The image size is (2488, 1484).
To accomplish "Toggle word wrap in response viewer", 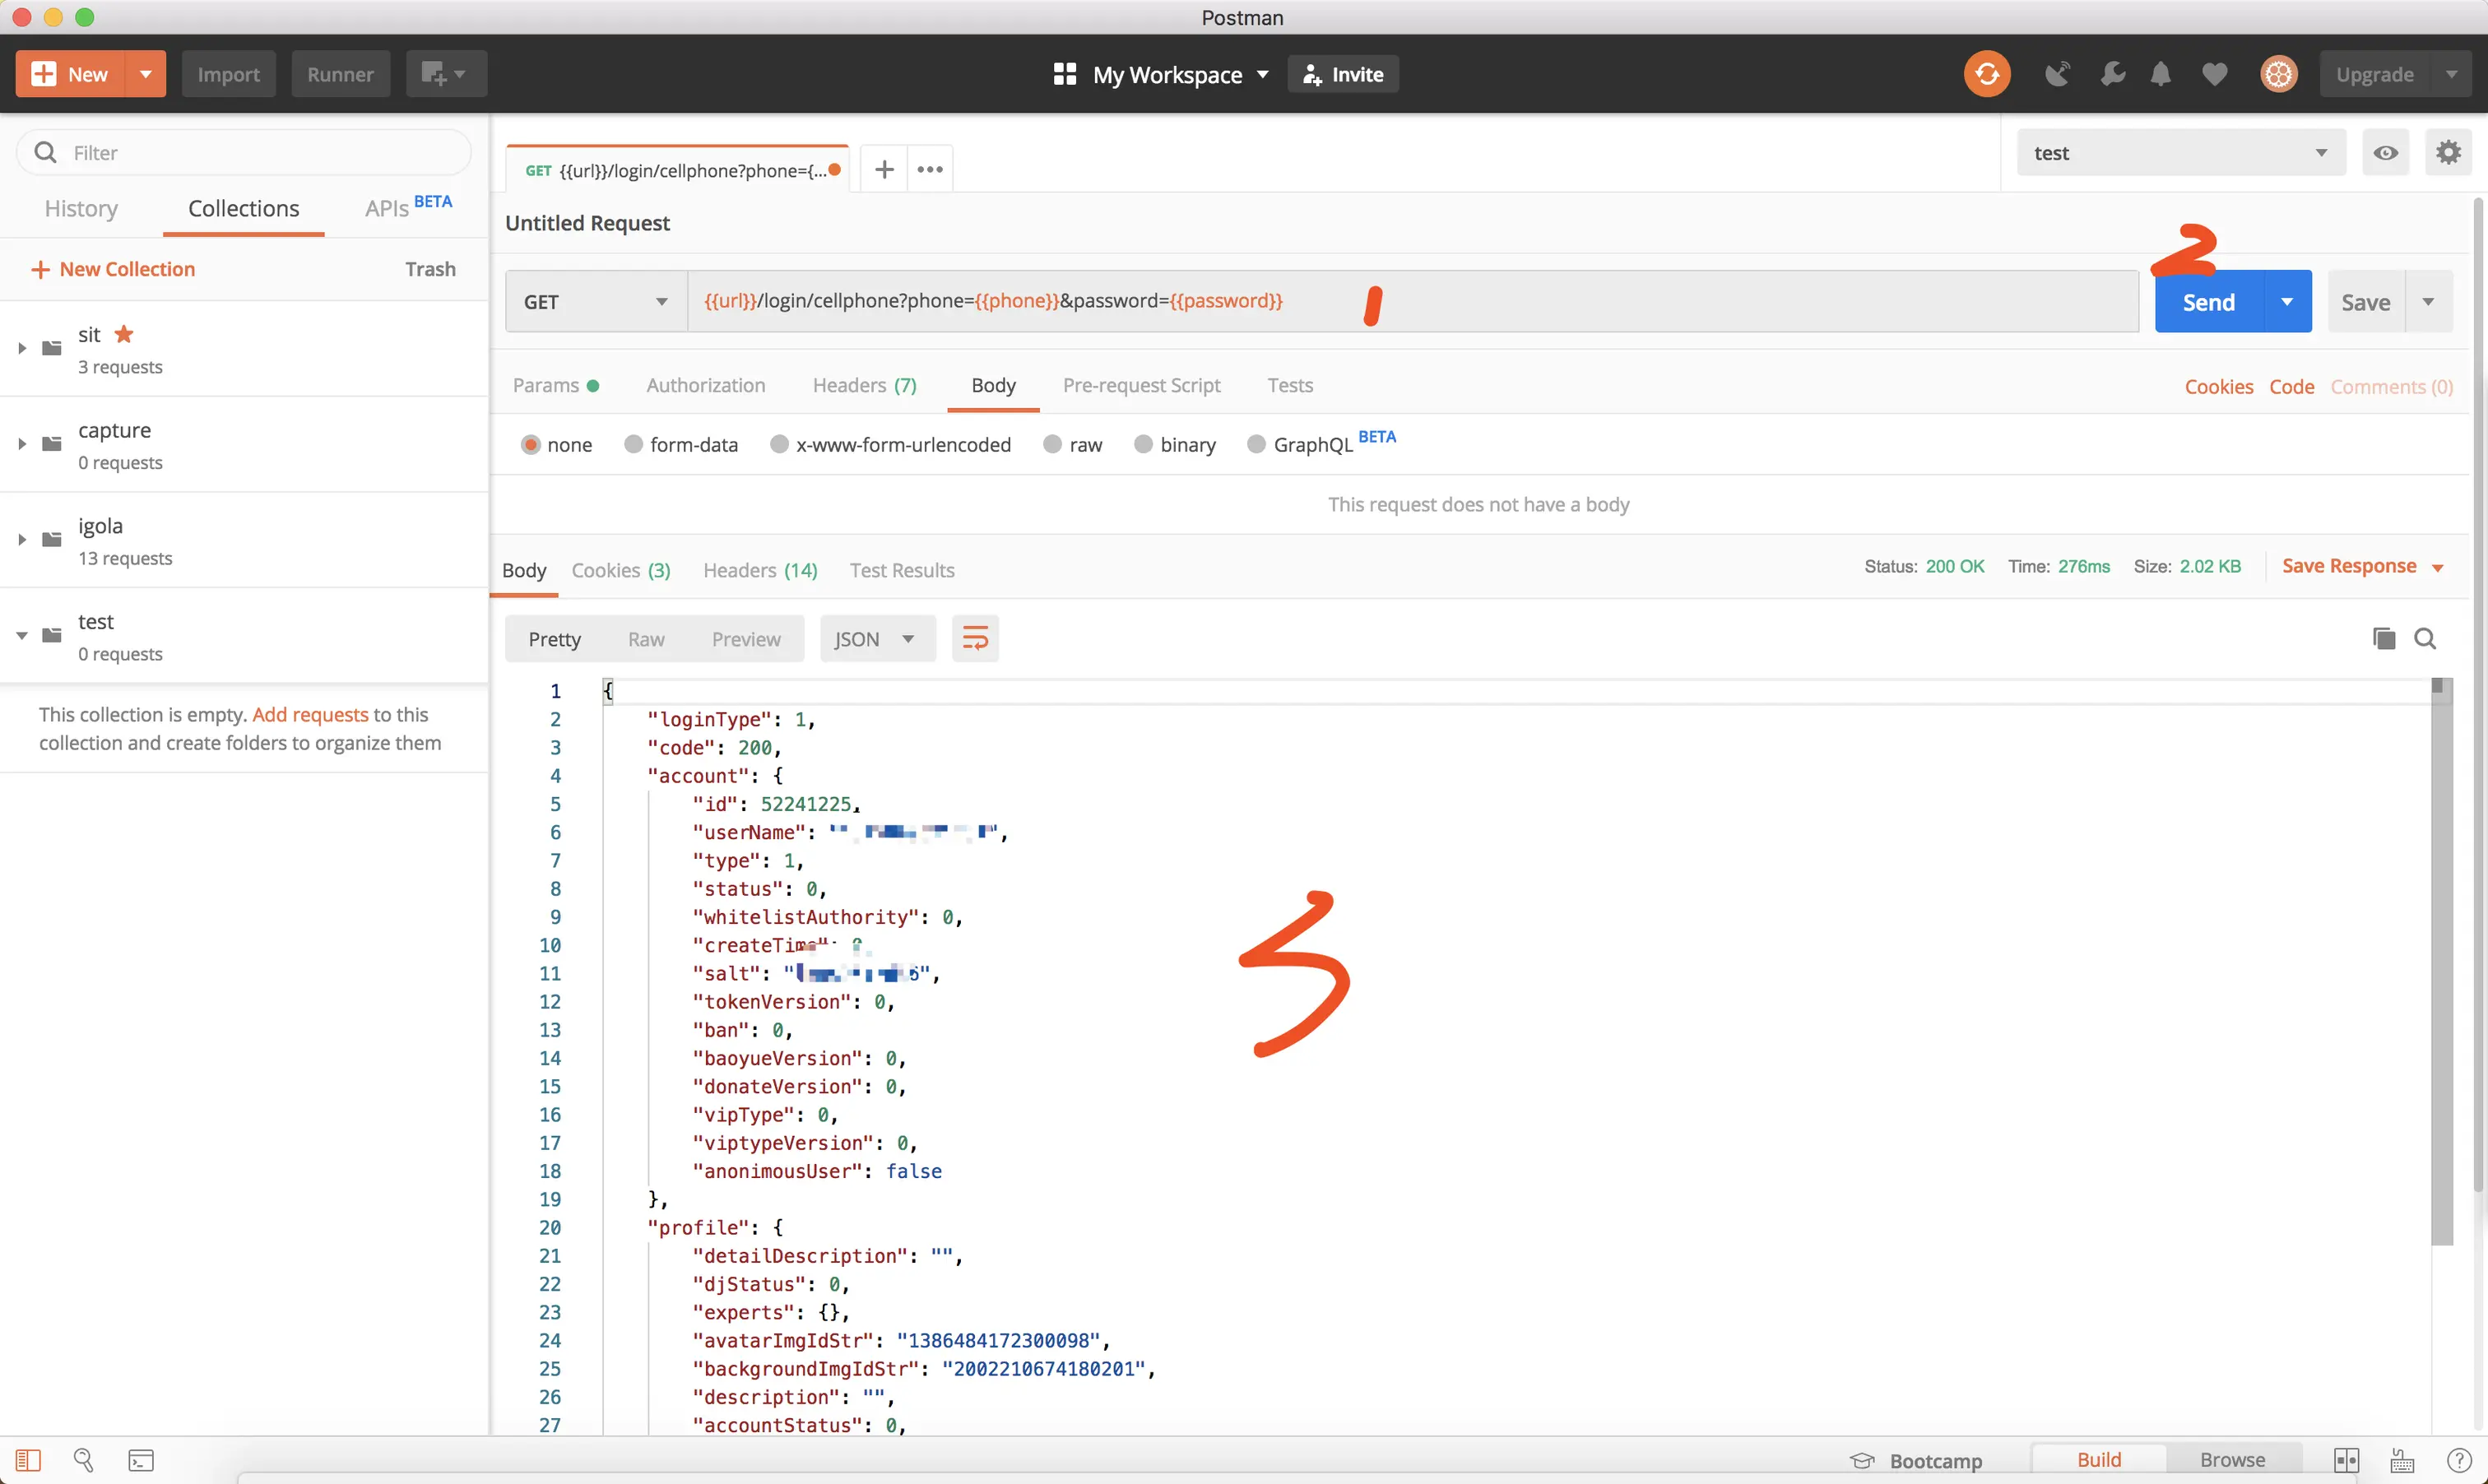I will pyautogui.click(x=974, y=638).
